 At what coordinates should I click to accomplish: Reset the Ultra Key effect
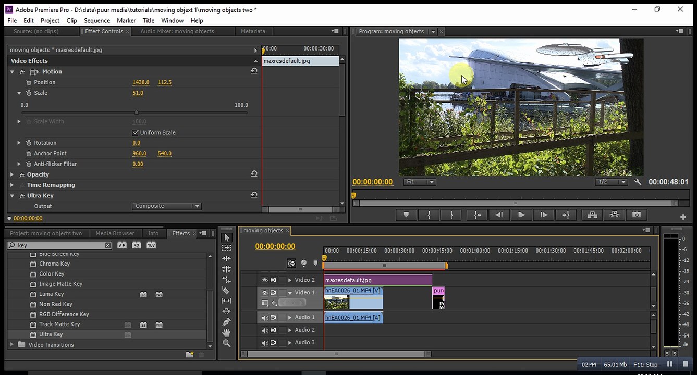click(x=254, y=195)
